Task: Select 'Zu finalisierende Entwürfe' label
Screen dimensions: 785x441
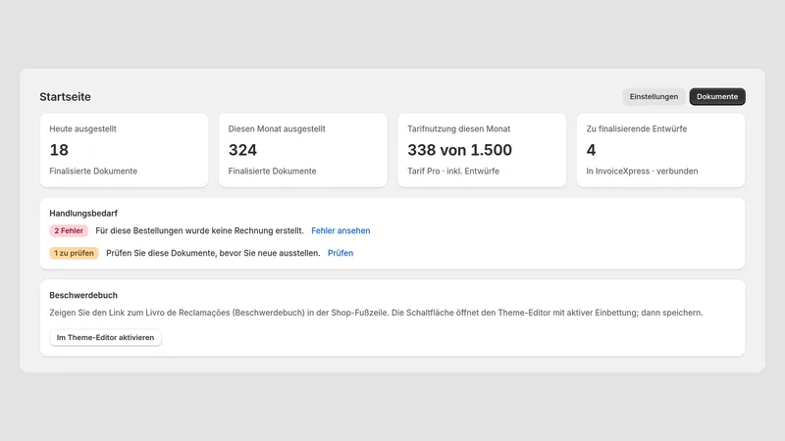Action: (x=636, y=128)
